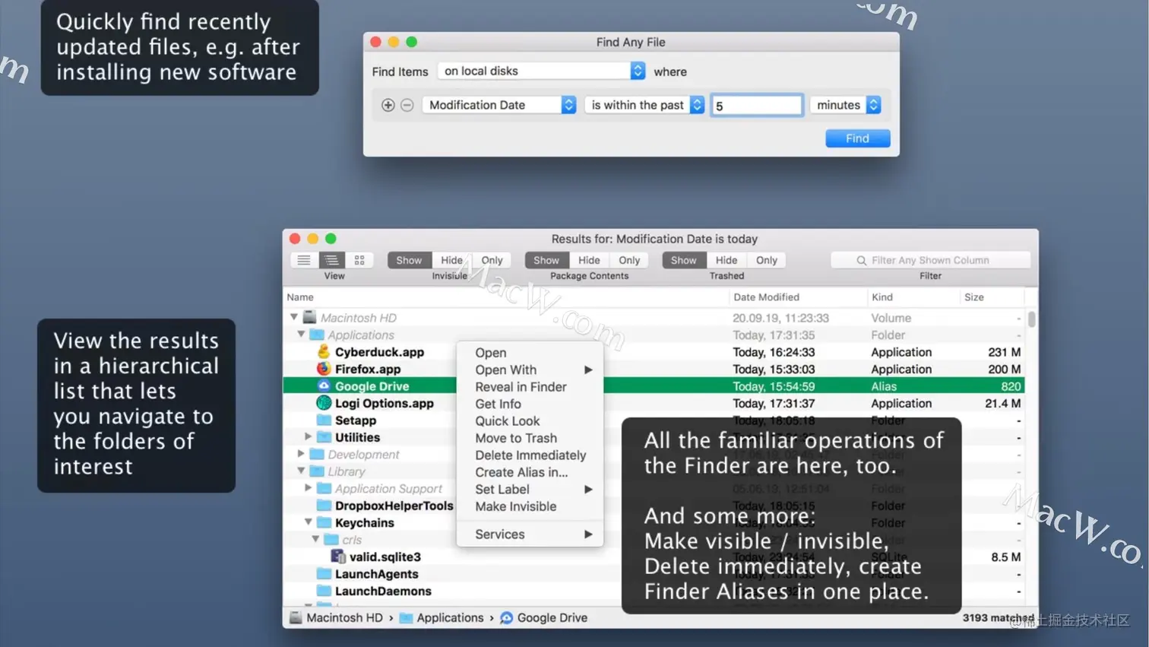Open the 'on local disks' location dropdown
This screenshot has width=1149, height=647.
(x=542, y=71)
